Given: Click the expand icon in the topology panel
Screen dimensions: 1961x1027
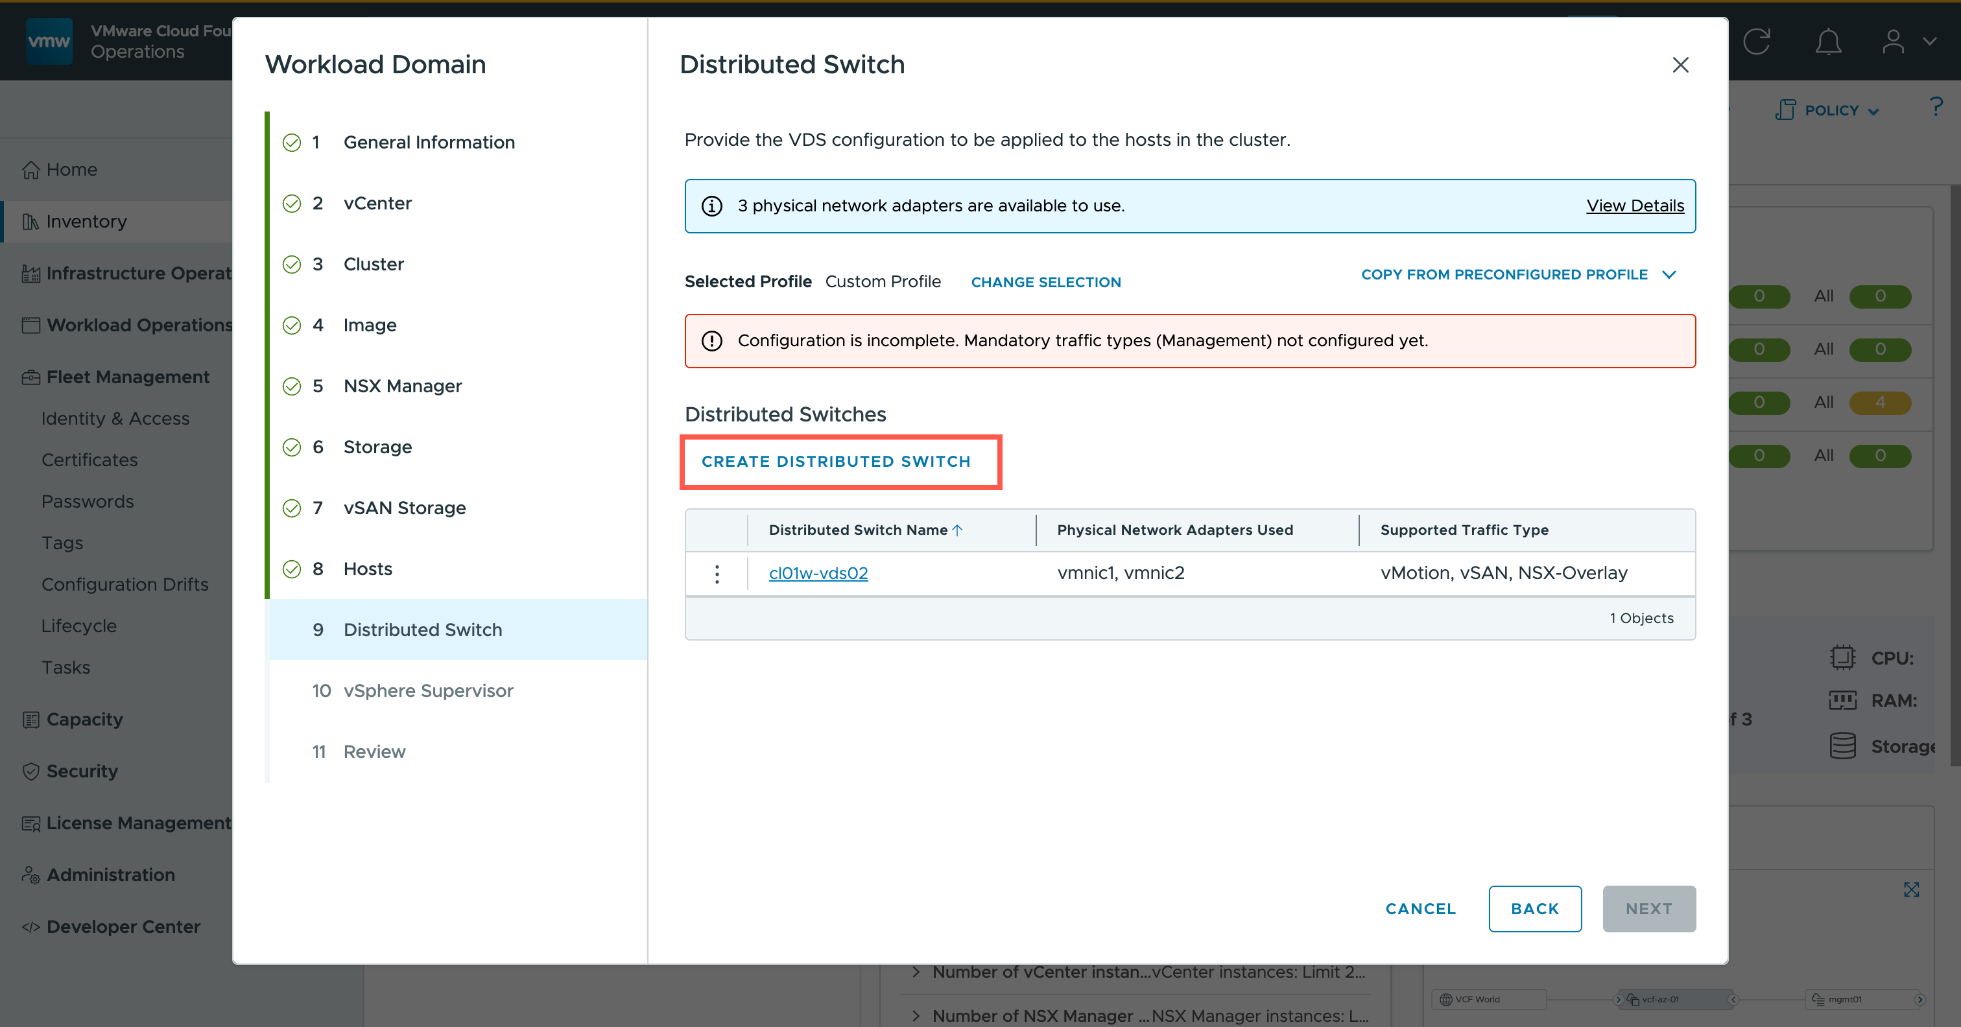Looking at the screenshot, I should 1912,889.
